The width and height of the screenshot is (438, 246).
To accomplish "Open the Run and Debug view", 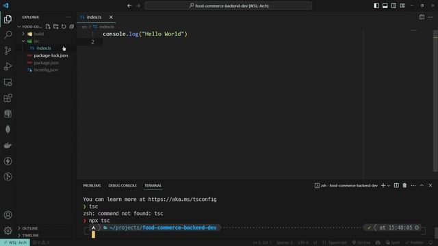I will pos(8,66).
